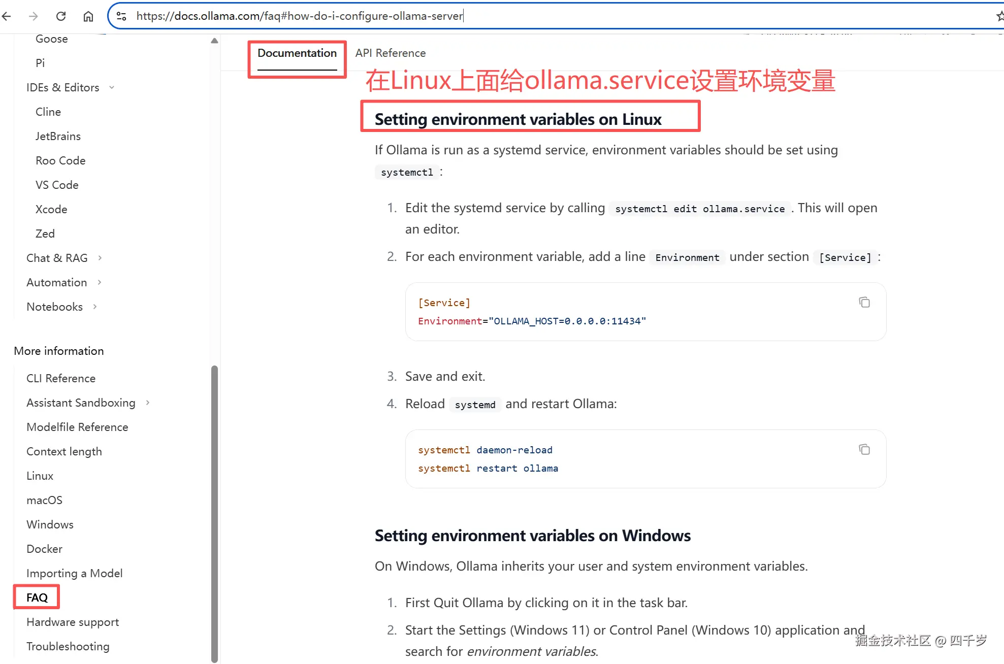Open the Modelfile Reference page

click(x=77, y=427)
